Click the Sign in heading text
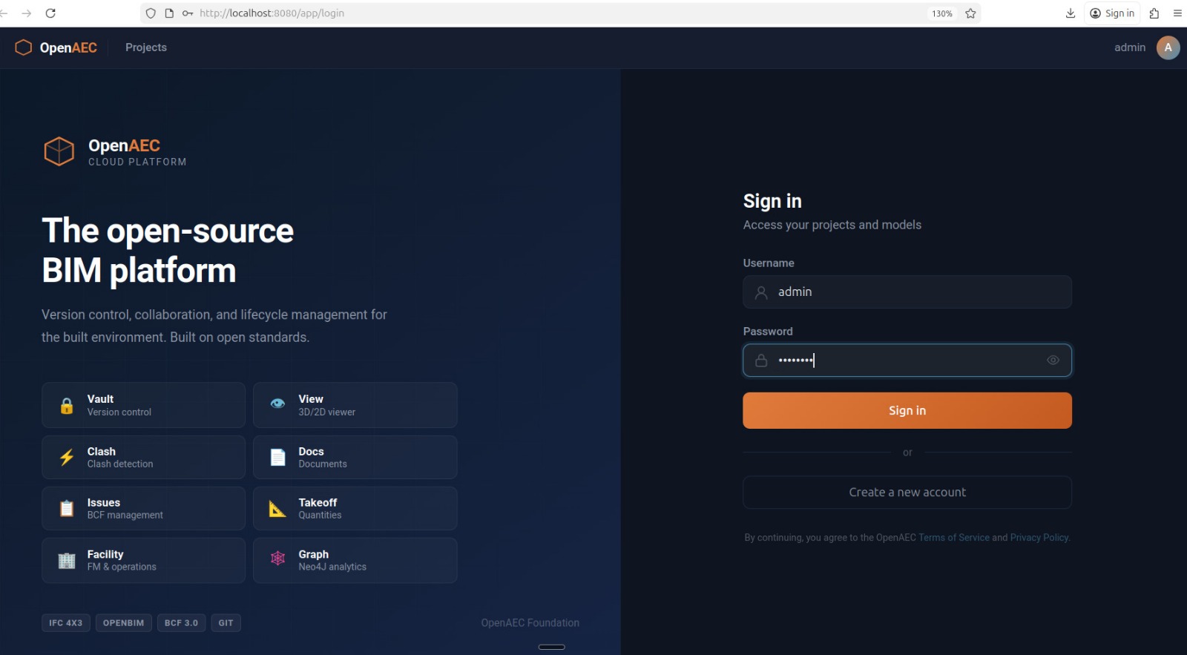 (x=772, y=201)
